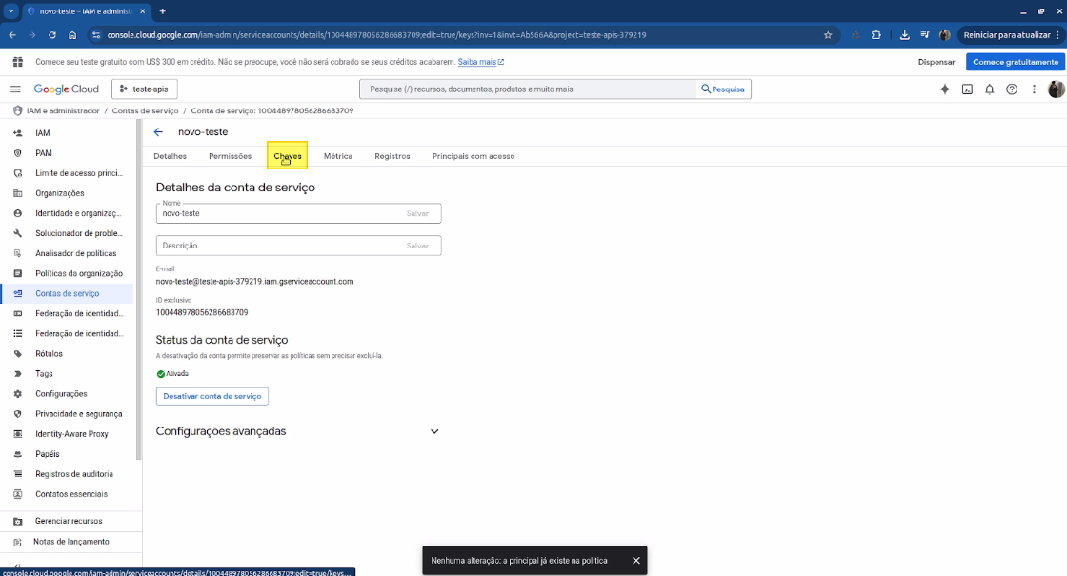
Task: Click Salvar next to Descrição field
Action: click(x=418, y=246)
